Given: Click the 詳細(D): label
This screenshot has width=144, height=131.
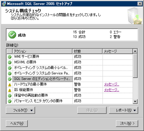Looking at the screenshot, I should tap(13, 45).
